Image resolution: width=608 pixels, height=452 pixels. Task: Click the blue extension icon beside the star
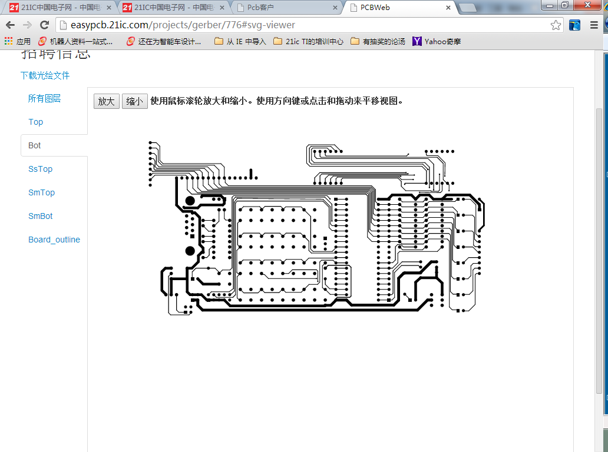click(574, 25)
